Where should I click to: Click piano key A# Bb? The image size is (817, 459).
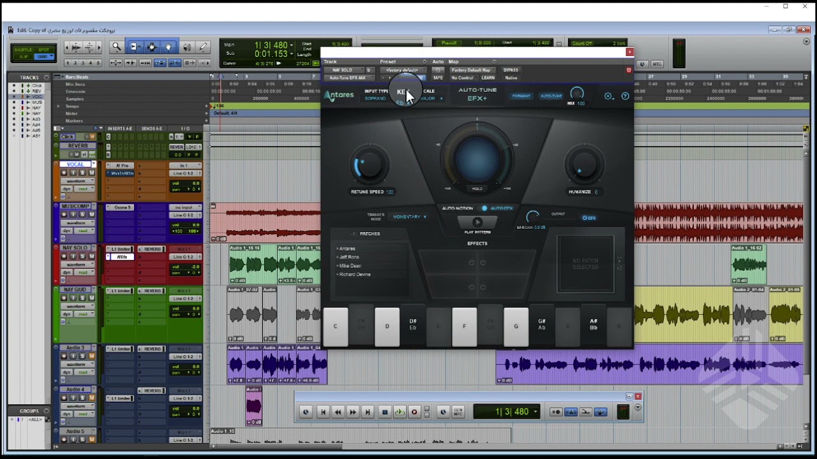(594, 324)
